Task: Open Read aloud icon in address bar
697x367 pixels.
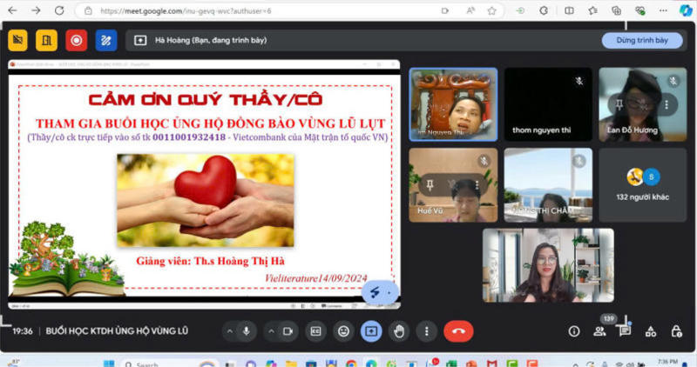Action: click(470, 10)
